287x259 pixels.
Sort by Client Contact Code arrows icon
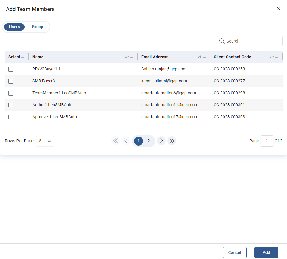[271, 57]
